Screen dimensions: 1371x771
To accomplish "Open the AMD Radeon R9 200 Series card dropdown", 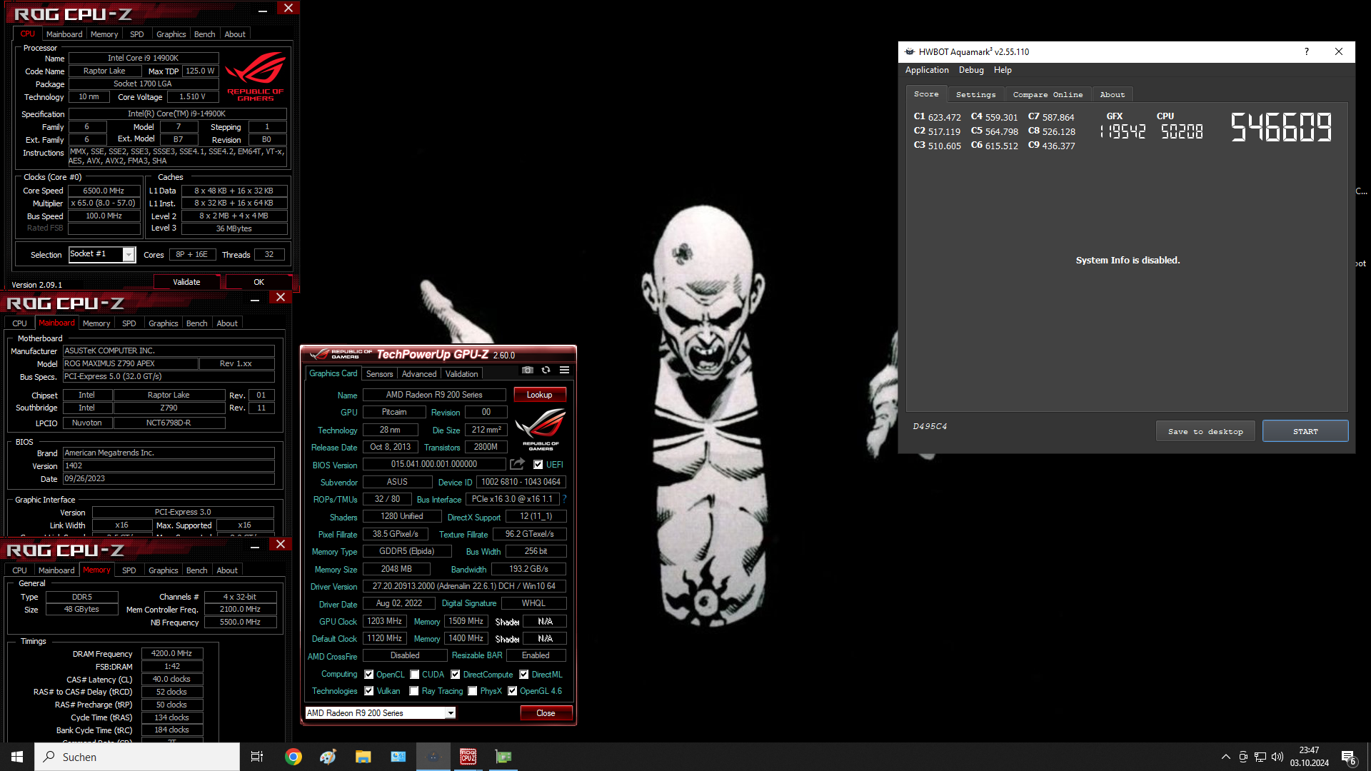I will coord(380,713).
